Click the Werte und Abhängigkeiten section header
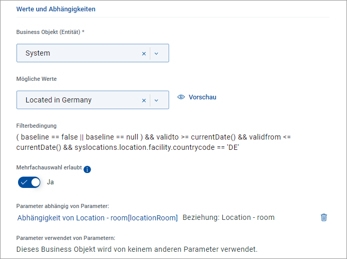This screenshot has width=347, height=259. (56, 9)
